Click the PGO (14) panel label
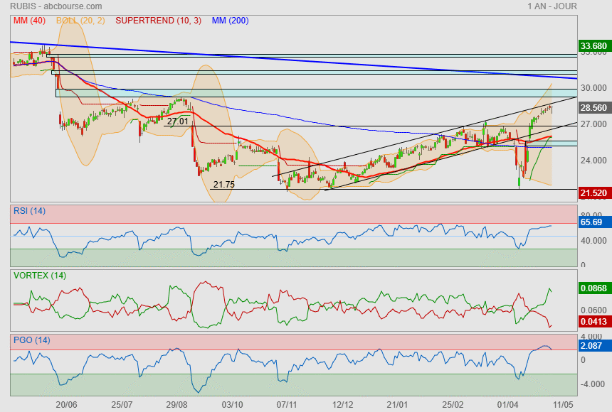This screenshot has height=412, width=612. (x=31, y=340)
